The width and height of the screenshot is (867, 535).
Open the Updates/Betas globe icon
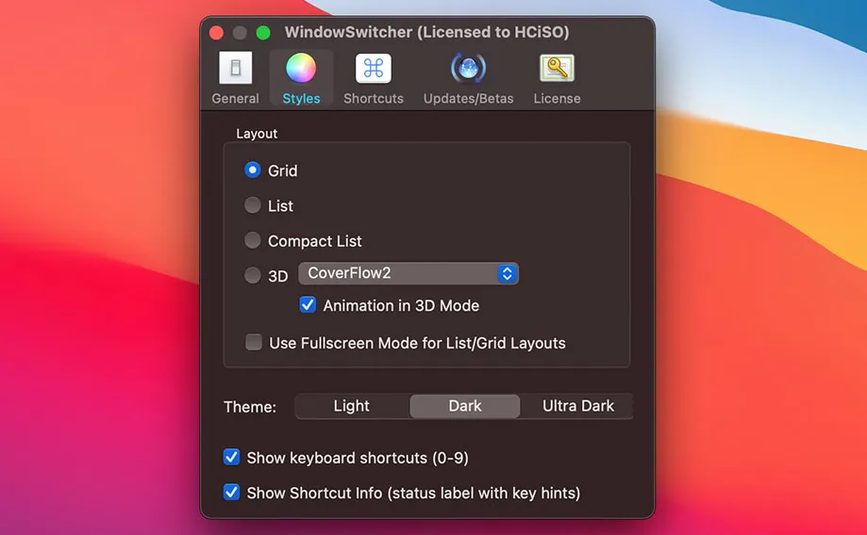[468, 69]
